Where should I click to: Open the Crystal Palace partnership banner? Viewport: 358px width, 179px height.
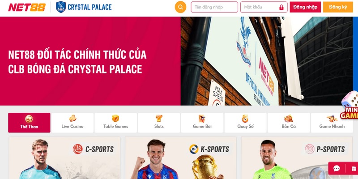point(176,61)
